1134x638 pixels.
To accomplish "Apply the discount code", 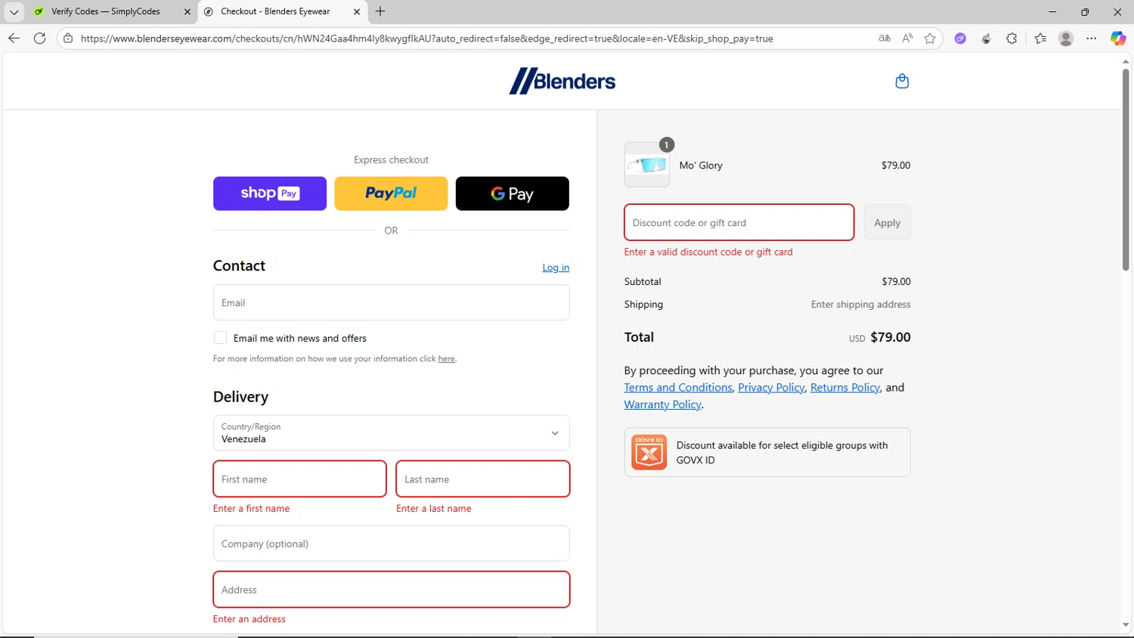I will [x=887, y=222].
